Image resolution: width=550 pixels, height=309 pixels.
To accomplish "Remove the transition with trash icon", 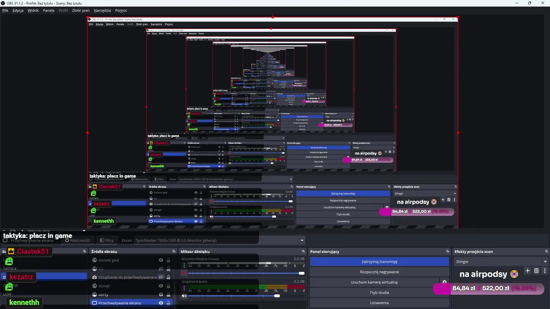I will coord(536,271).
